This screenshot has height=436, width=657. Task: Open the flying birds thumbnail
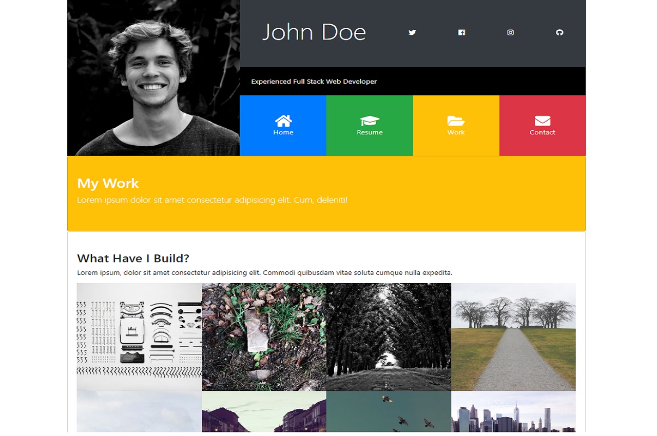pos(389,412)
